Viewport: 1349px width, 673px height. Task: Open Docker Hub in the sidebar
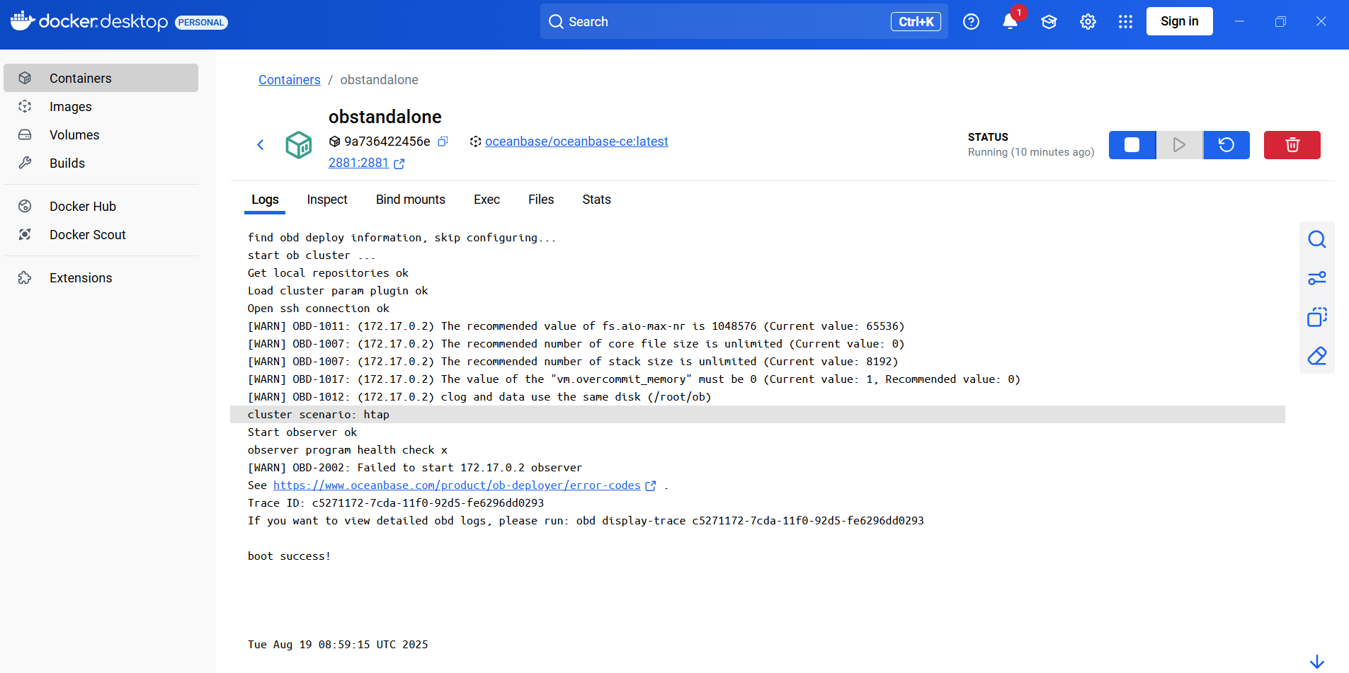(101, 206)
